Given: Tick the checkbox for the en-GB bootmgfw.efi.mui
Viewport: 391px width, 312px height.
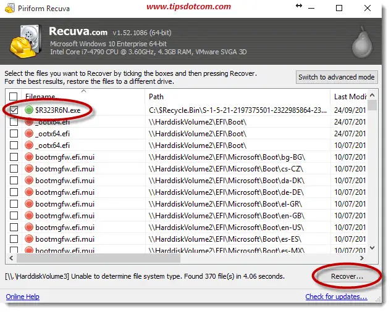Looking at the screenshot, I should click(x=14, y=215).
